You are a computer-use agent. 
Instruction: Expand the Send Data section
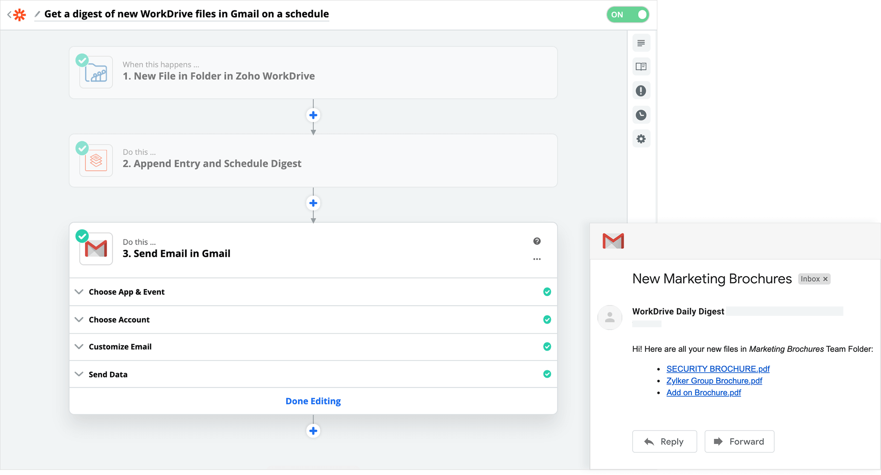[x=108, y=373]
